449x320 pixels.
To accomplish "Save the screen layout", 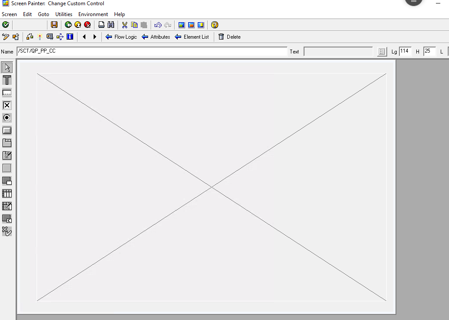I will click(x=54, y=25).
